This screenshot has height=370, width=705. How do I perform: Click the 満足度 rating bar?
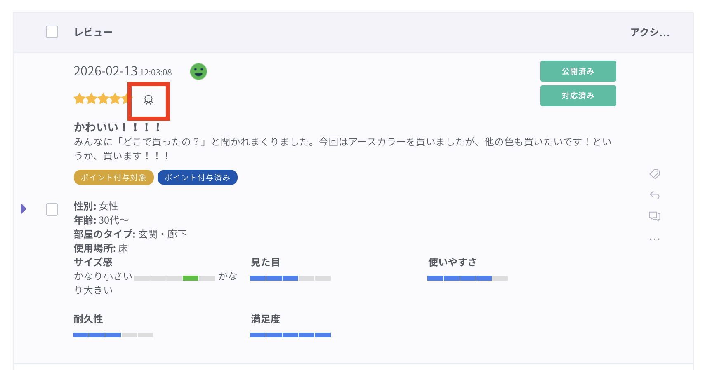290,335
